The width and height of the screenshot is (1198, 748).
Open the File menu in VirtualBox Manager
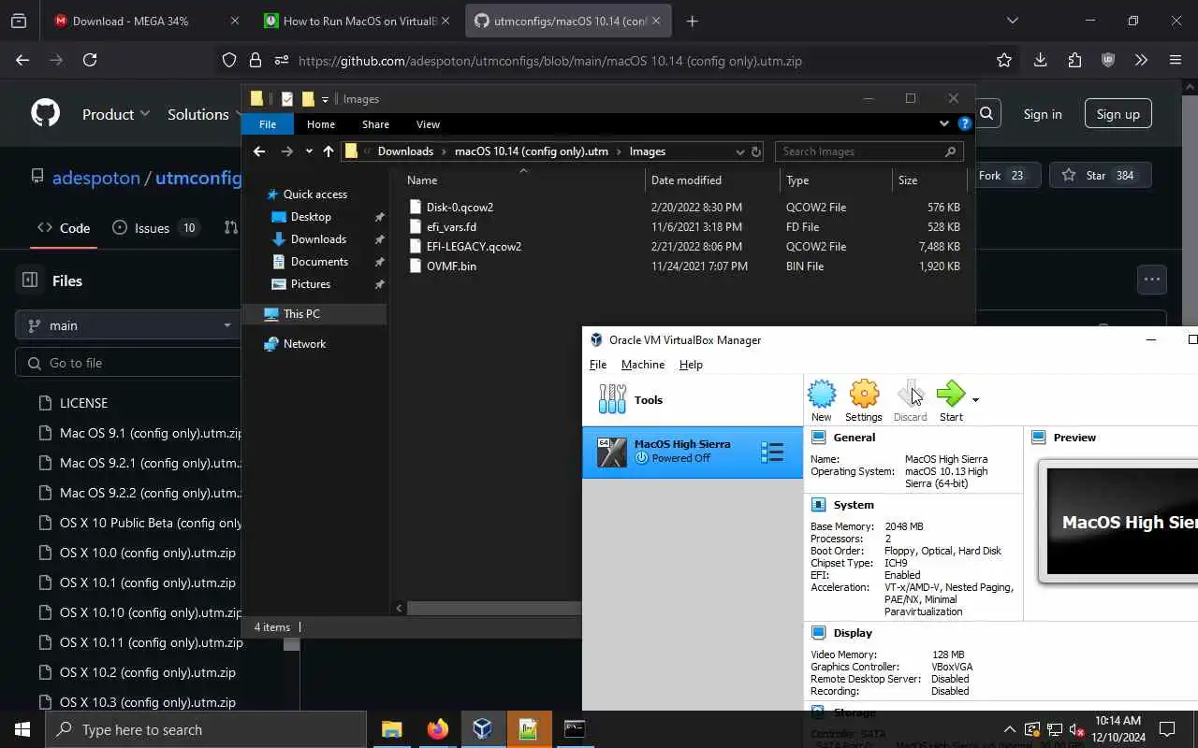[x=598, y=365]
